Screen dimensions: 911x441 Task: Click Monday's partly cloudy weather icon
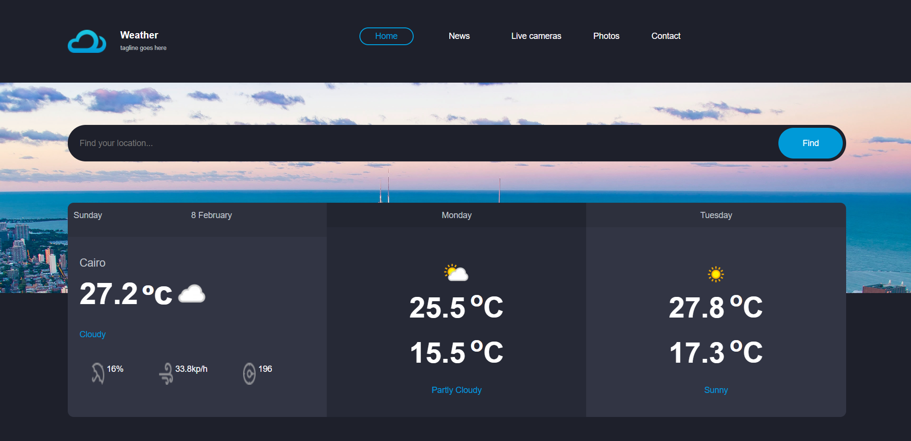pos(456,272)
